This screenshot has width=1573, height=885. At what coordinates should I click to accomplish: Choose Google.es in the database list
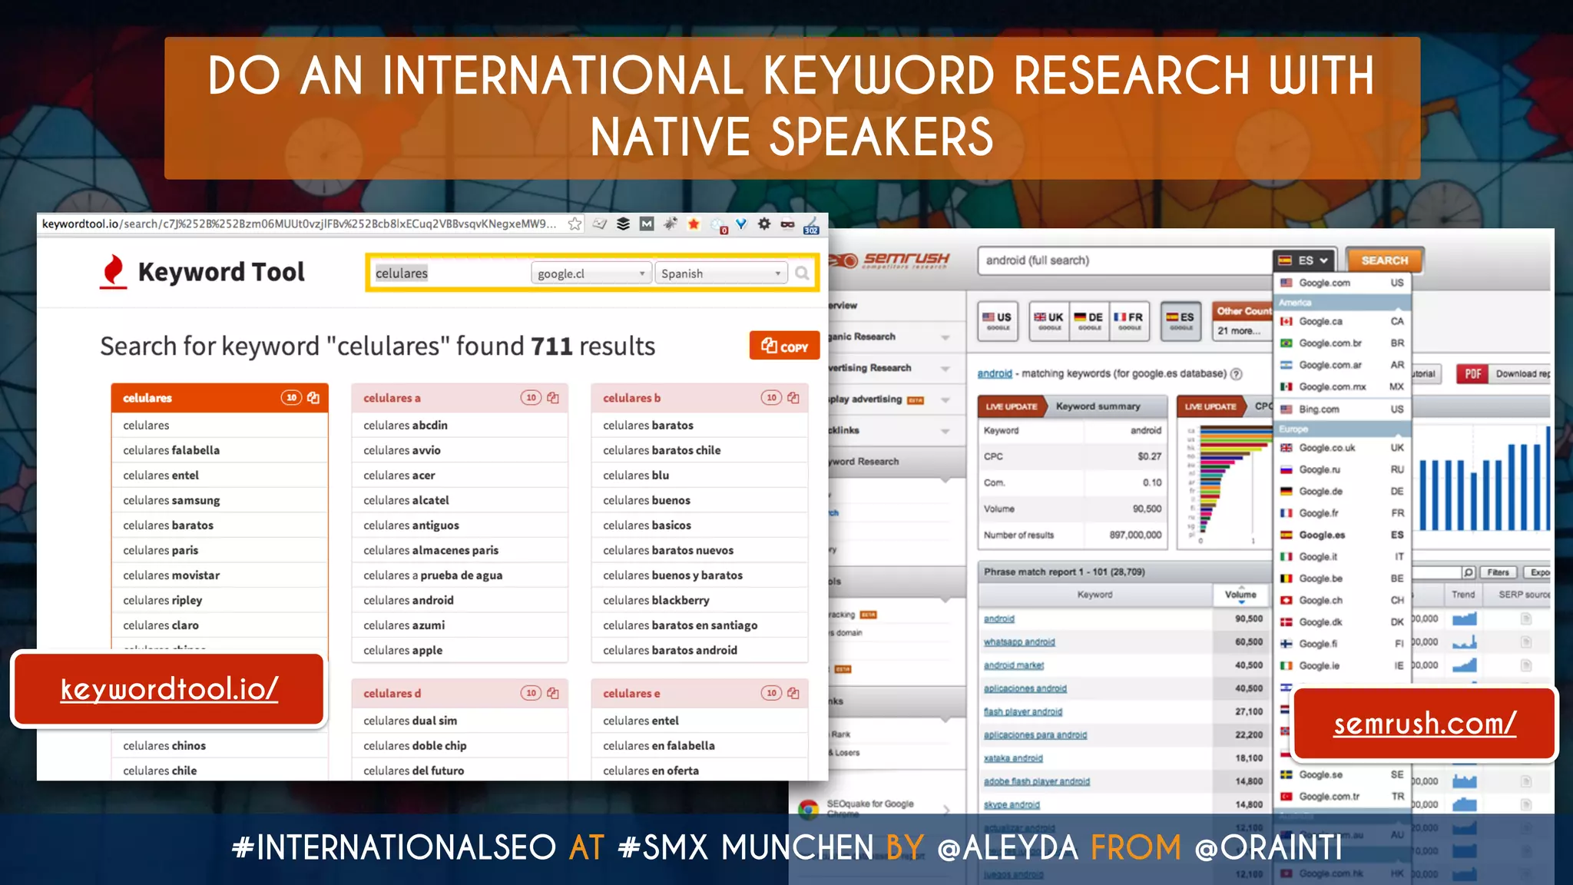[1342, 535]
